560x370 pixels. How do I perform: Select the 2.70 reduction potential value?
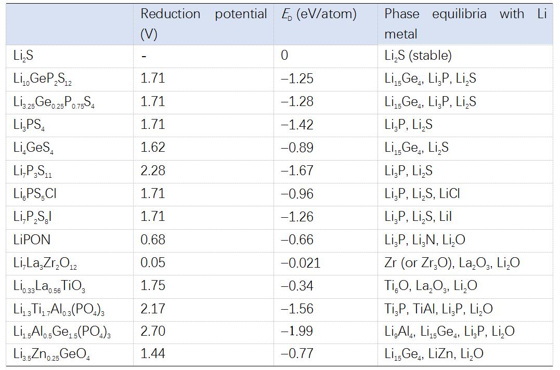tap(152, 332)
